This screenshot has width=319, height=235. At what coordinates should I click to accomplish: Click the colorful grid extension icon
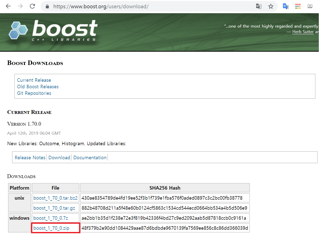coord(298,6)
